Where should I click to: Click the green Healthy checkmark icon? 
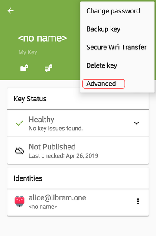(19, 123)
